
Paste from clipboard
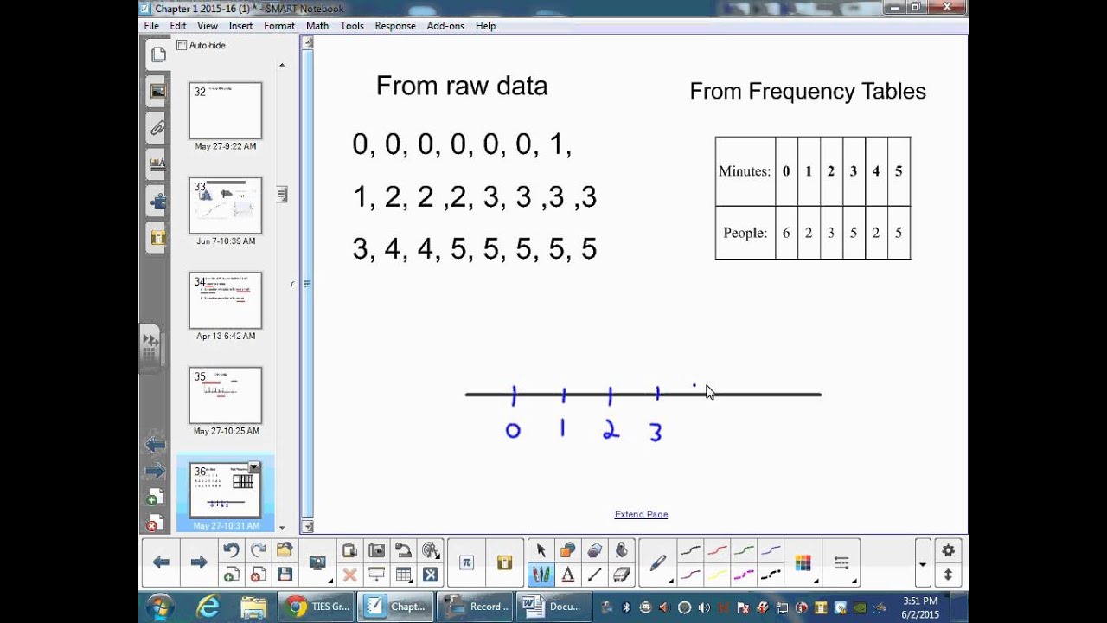coord(349,550)
